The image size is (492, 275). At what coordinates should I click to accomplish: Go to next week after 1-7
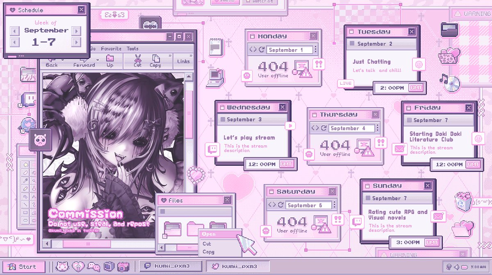coord(76,42)
